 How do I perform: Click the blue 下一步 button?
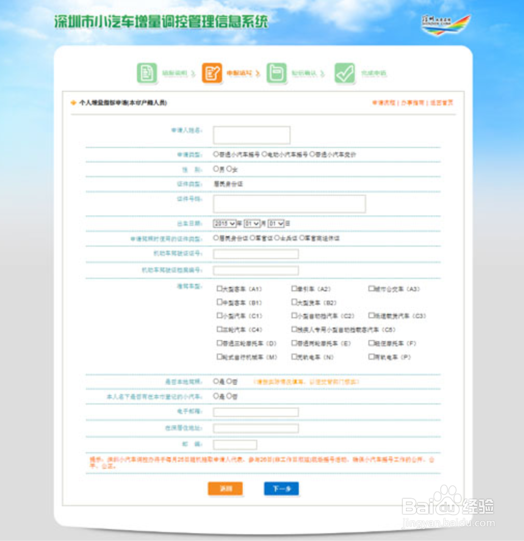(x=281, y=489)
